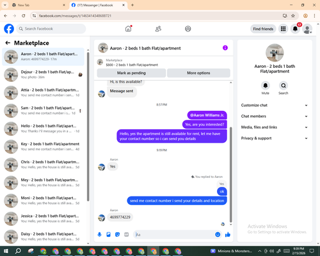
Task: Open the Hello conversation in the list
Action: [44, 129]
